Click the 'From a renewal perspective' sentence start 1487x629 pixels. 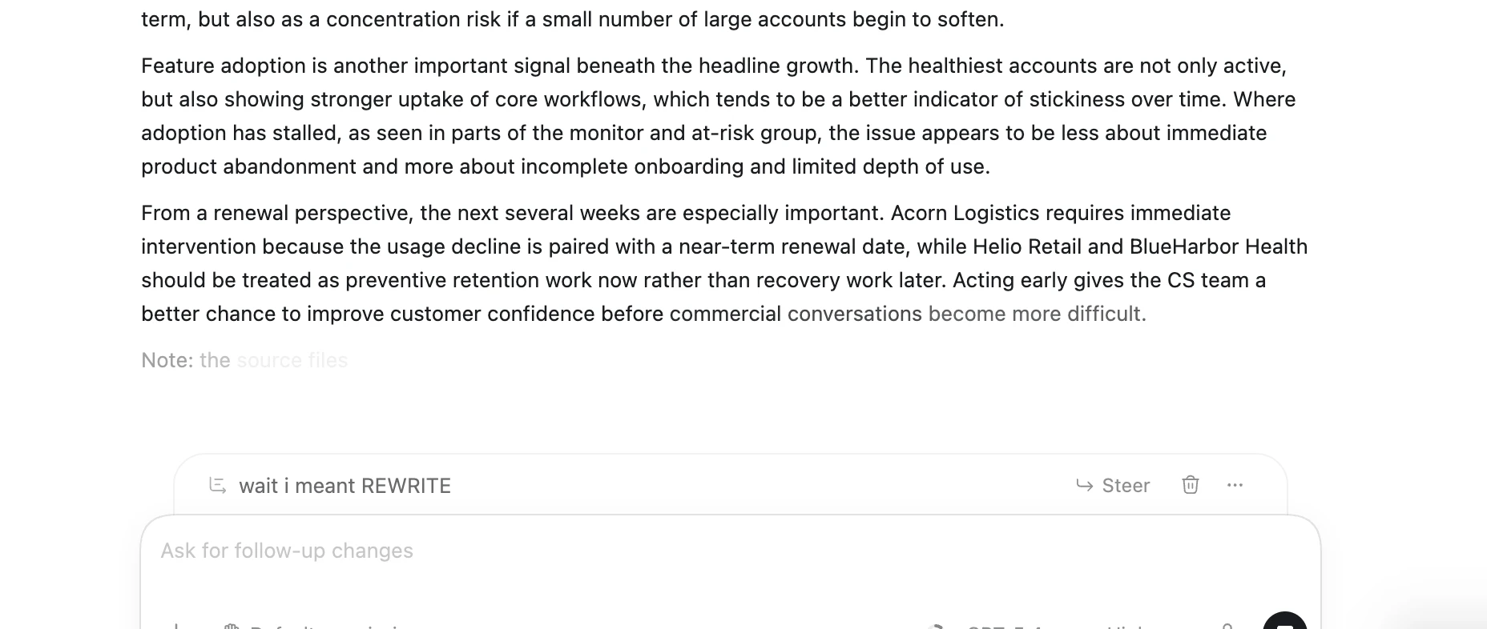coord(276,213)
